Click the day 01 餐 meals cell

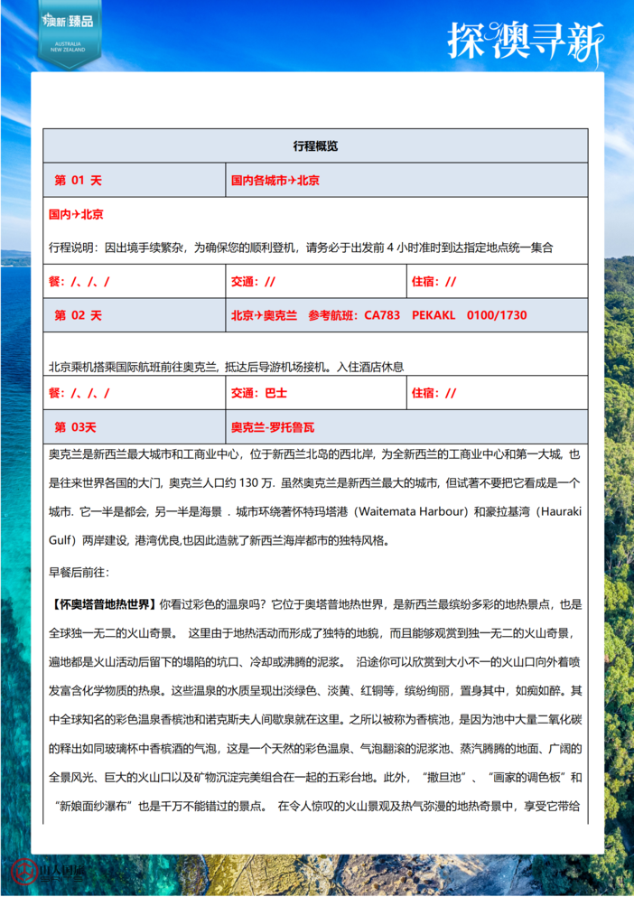[135, 282]
